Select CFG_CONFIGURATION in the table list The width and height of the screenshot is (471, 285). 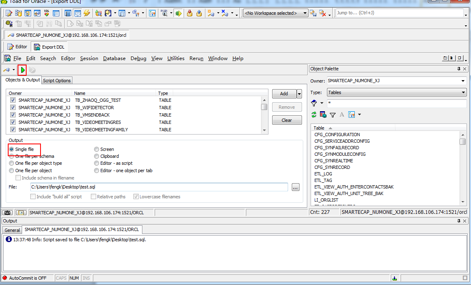click(x=337, y=135)
